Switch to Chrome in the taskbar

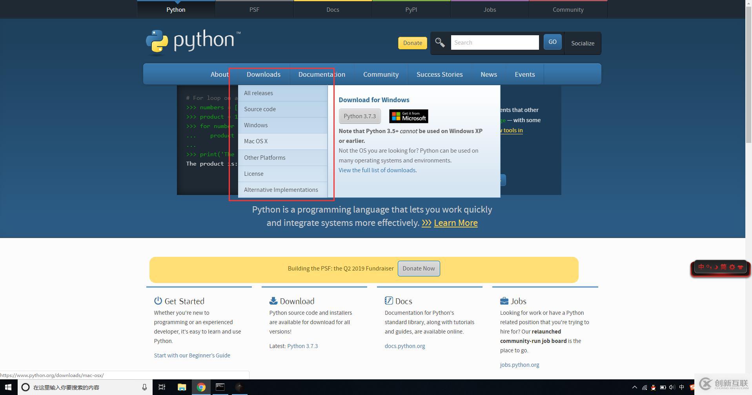click(x=201, y=387)
